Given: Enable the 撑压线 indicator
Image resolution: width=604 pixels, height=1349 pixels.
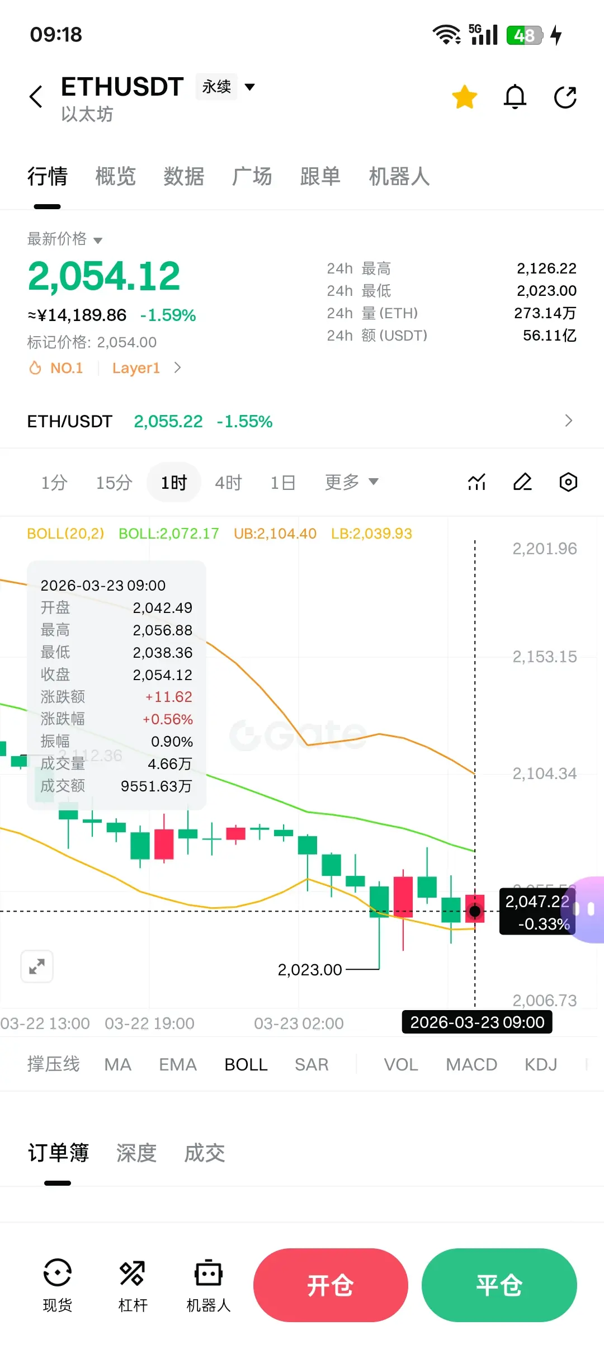Looking at the screenshot, I should pos(54,1064).
